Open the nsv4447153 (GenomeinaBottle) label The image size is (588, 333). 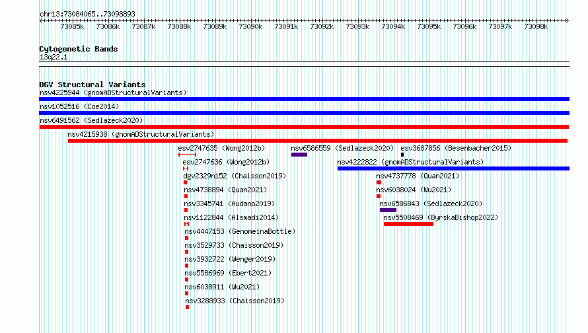[240, 231]
